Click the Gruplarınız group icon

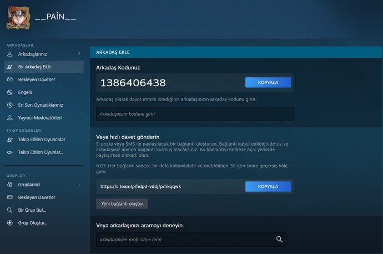[10, 185]
